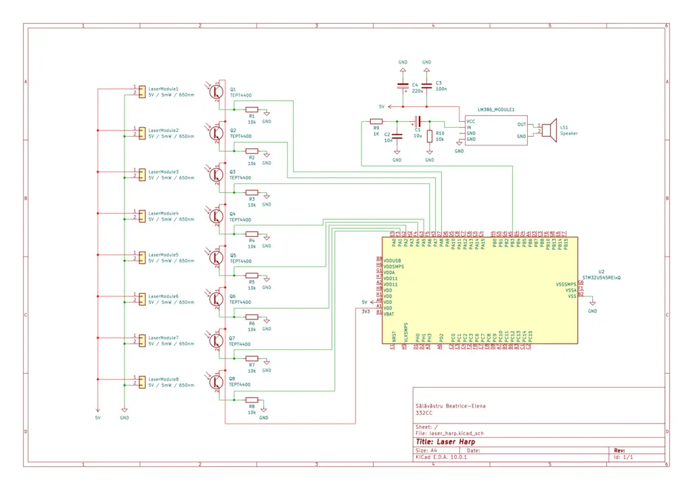693x490 pixels.
Task: Select the C3 100n capacitor symbol
Action: 426,86
